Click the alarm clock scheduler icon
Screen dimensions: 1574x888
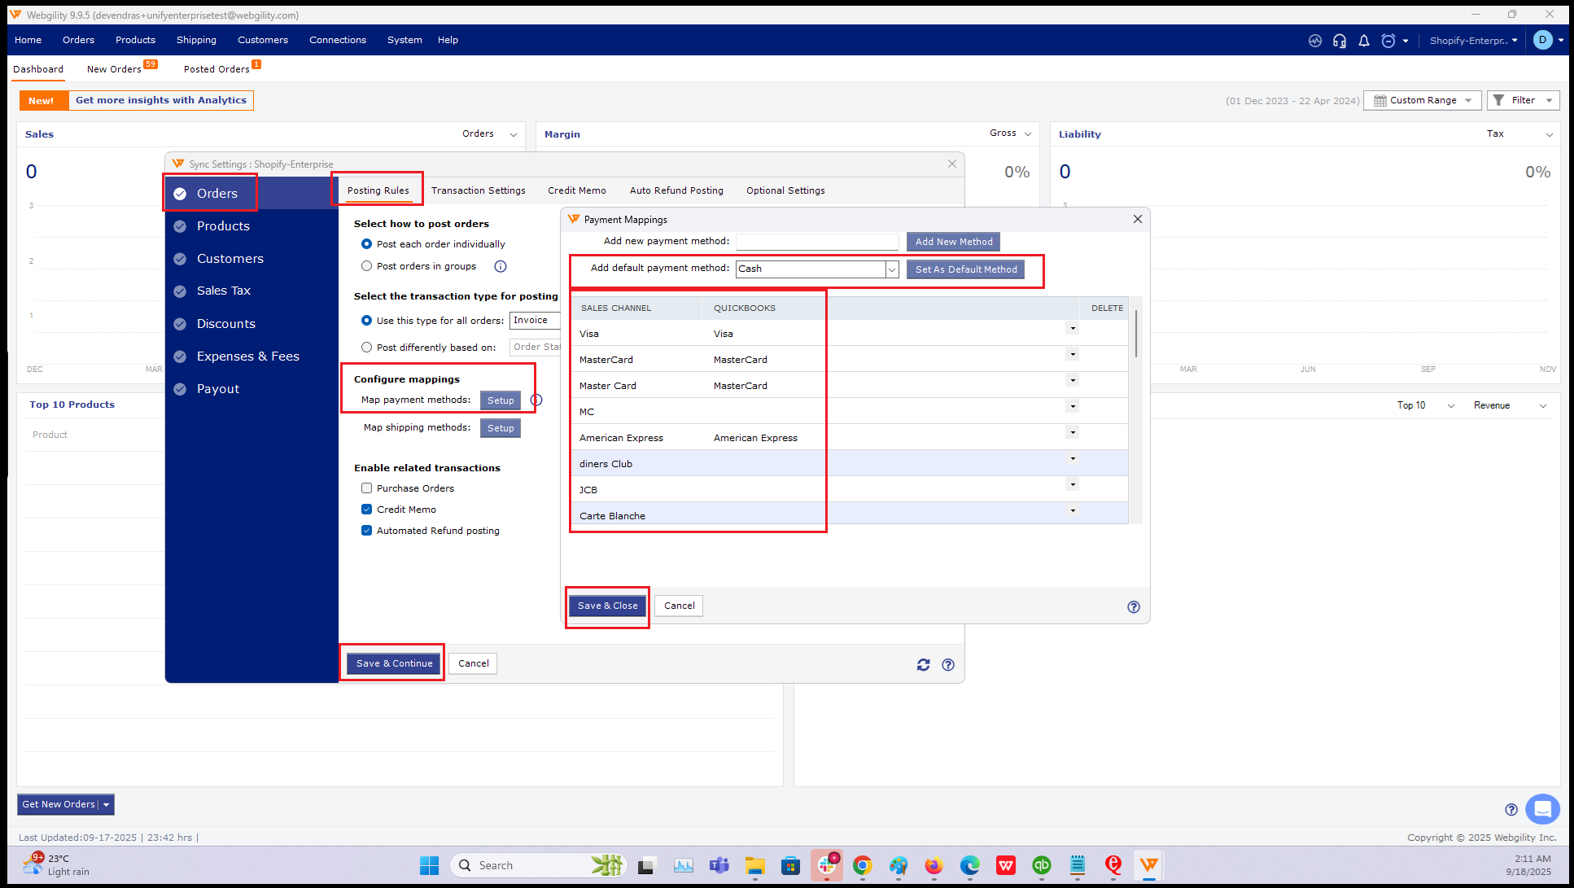pos(1388,41)
